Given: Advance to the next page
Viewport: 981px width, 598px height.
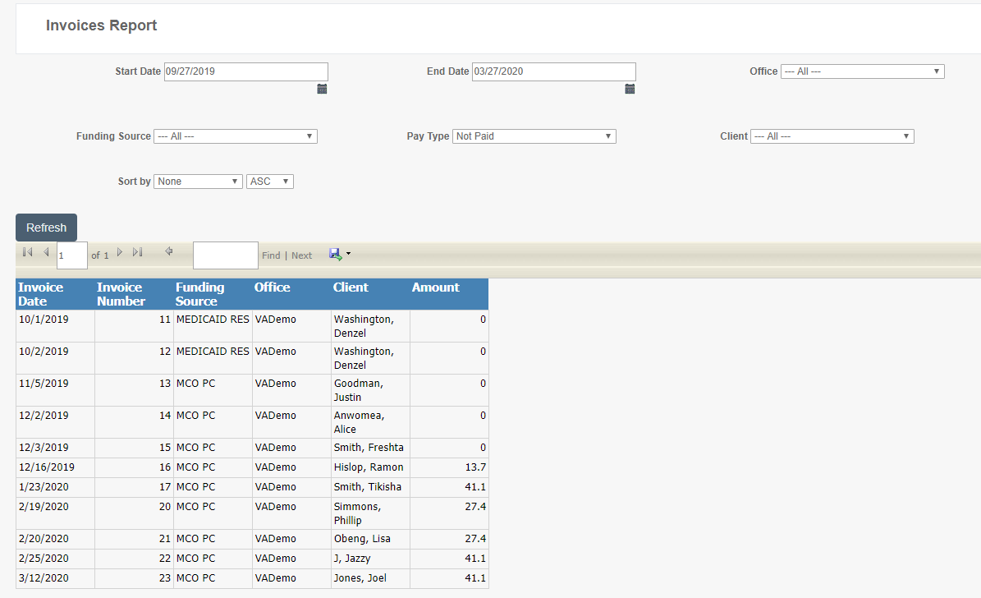Looking at the screenshot, I should (120, 252).
